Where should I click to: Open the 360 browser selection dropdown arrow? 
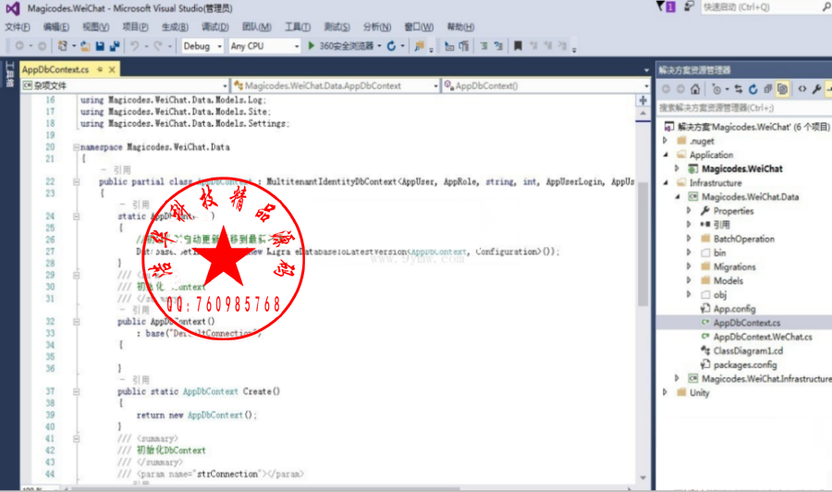click(379, 46)
